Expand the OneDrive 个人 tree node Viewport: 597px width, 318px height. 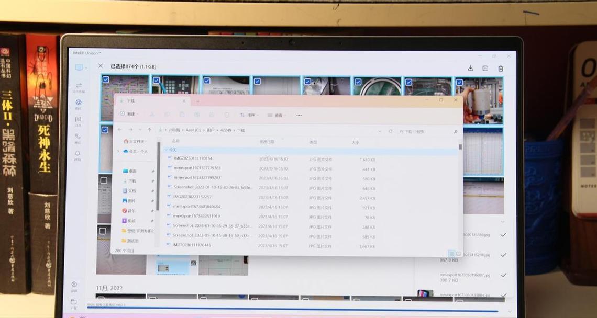118,151
